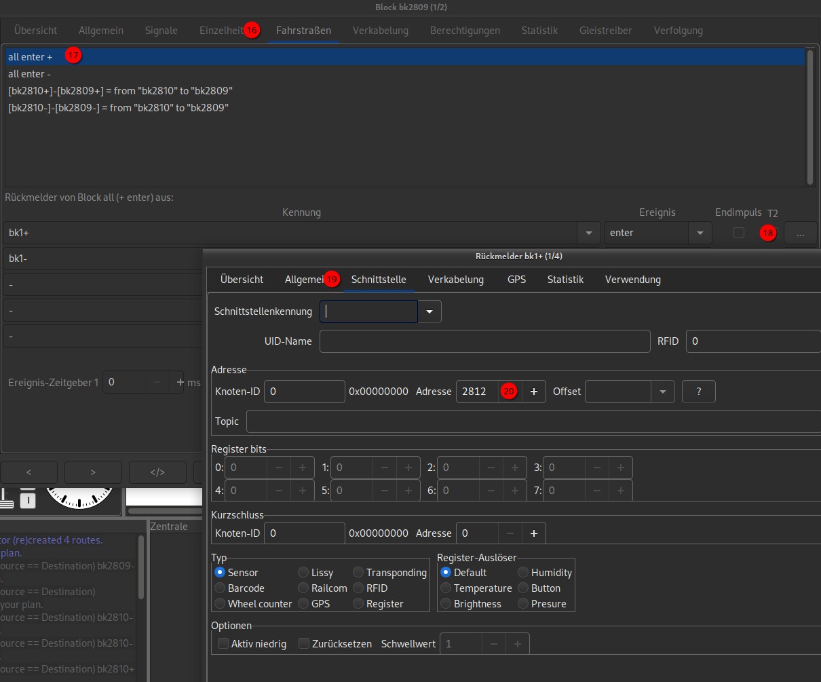Open the Signale tab of Block bk2809
The height and width of the screenshot is (682, 821).
tap(161, 30)
